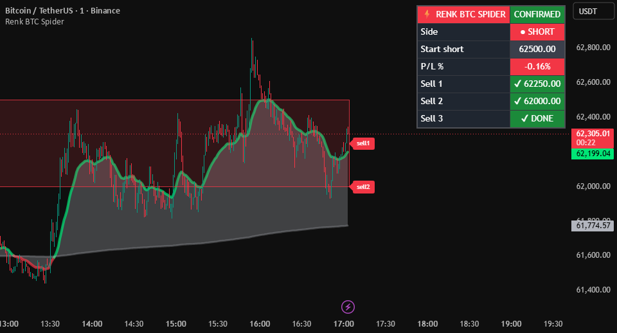617x333 pixels.
Task: Click the P/L -0.16% value cell
Action: tap(537, 66)
